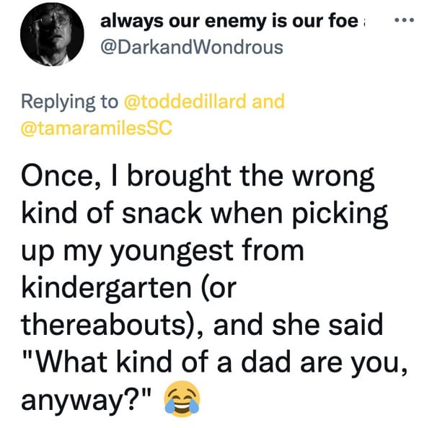Viewport: 432px width, 428px height.
Task: Click the word 'kindergarten' in the tweet
Action: pos(106,289)
